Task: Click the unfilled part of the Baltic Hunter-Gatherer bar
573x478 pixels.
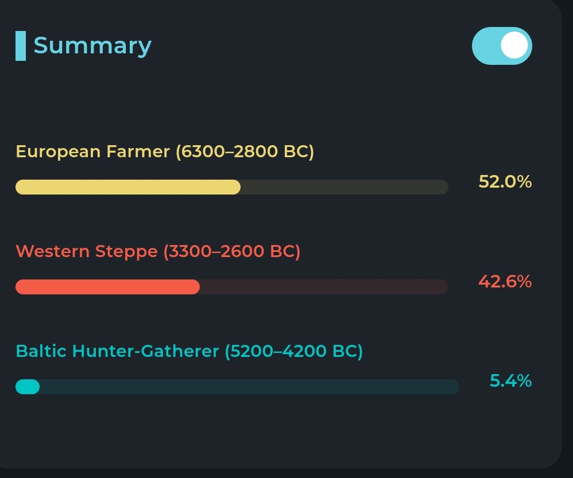Action: click(249, 387)
